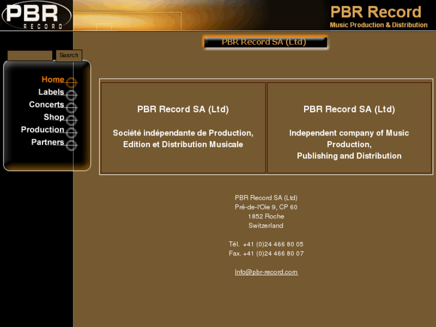Click 'Music Production & Distribution' tagline
Screen dimensions: 436x327
click(x=378, y=25)
